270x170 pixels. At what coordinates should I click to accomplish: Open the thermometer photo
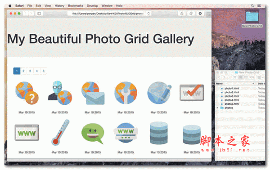tap(60, 133)
